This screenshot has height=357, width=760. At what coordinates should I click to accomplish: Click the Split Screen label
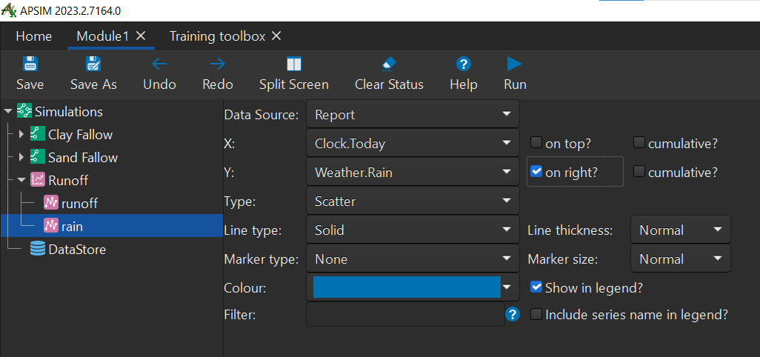click(x=294, y=84)
